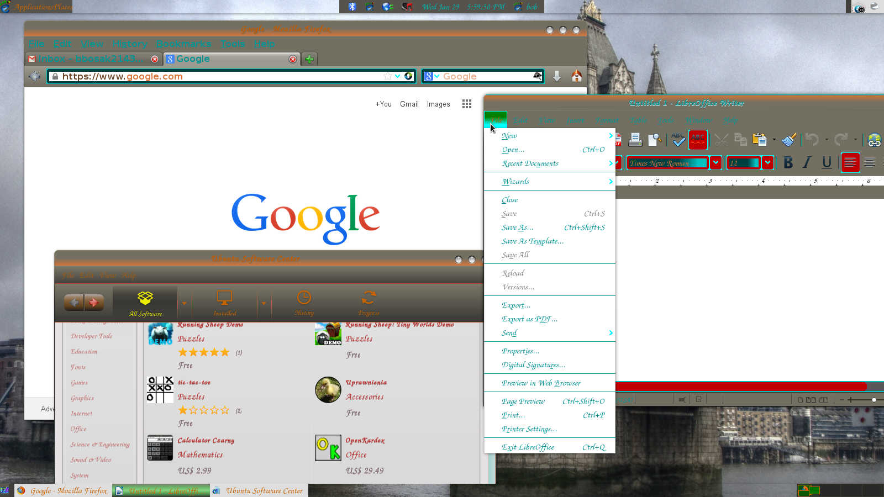Switch to Ubuntu Software Center taskbar button
This screenshot has height=497, width=884.
pos(259,490)
